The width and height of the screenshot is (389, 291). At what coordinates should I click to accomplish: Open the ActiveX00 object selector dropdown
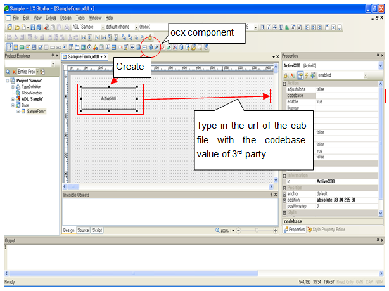point(381,65)
